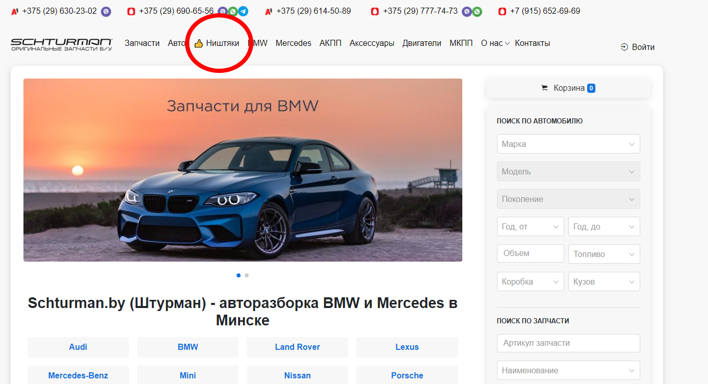Viewport: 708px width, 384px height.
Task: Click the Войти login icon
Action: 624,47
